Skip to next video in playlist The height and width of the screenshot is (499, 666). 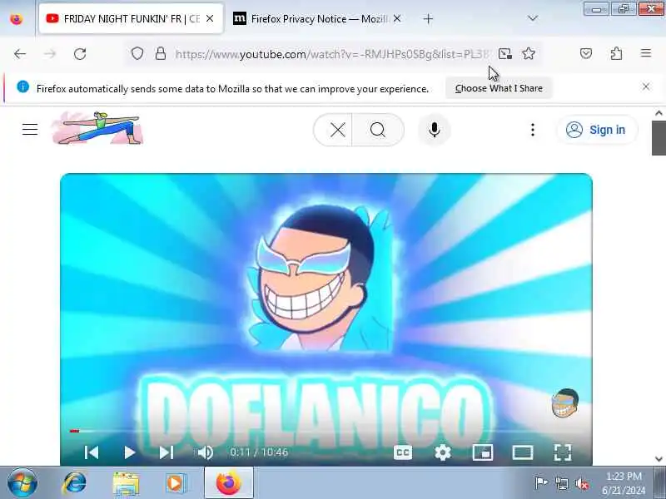(x=166, y=452)
